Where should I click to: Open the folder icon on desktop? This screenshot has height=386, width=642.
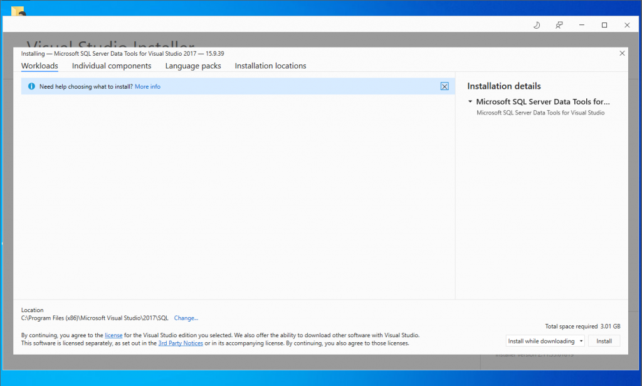coord(18,11)
